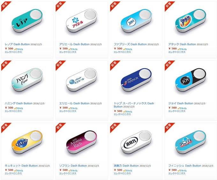Select the ファブリーズ Dash Button image
Image resolution: width=217 pixels, height=180 pixels.
pyautogui.click(x=136, y=21)
